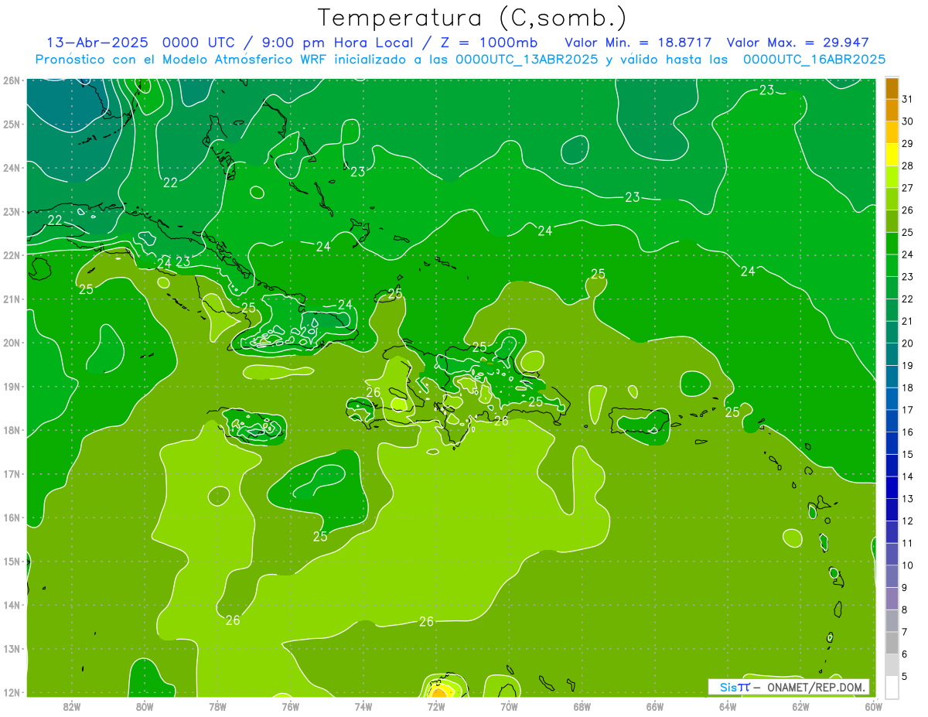Image resolution: width=928 pixels, height=717 pixels.
Task: Click latitude axis label "26N"
Action: point(12,80)
